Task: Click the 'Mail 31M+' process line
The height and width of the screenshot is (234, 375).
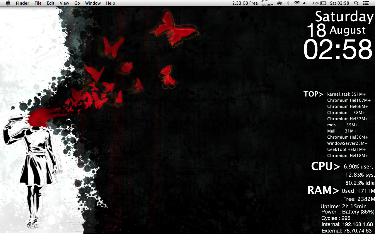Action: (342, 131)
